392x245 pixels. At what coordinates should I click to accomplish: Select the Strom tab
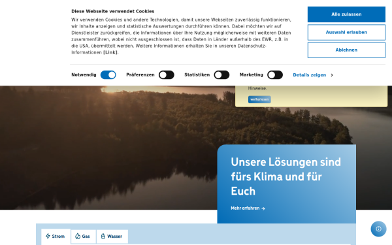[56, 237]
